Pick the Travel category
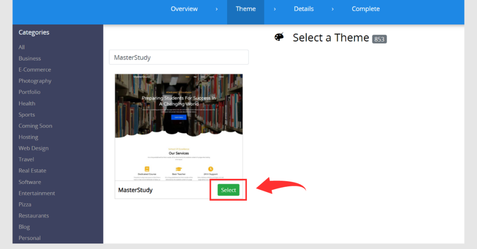 click(26, 159)
